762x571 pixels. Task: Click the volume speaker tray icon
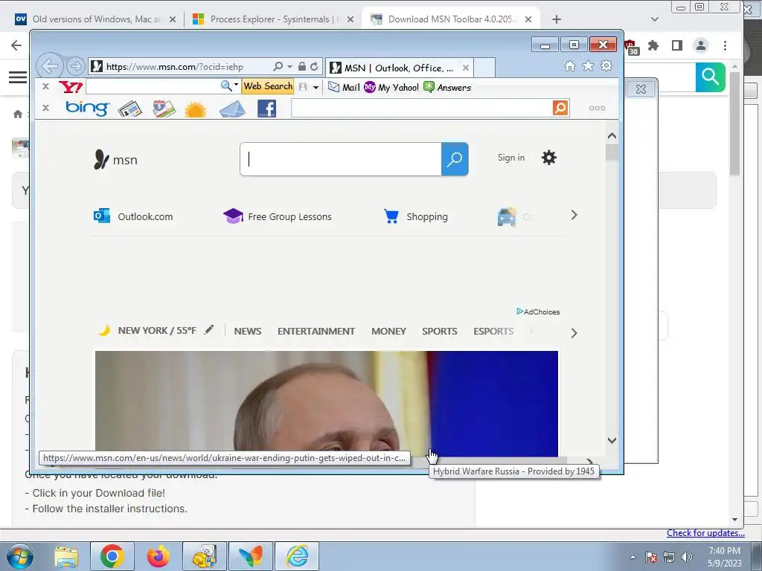[687, 557]
